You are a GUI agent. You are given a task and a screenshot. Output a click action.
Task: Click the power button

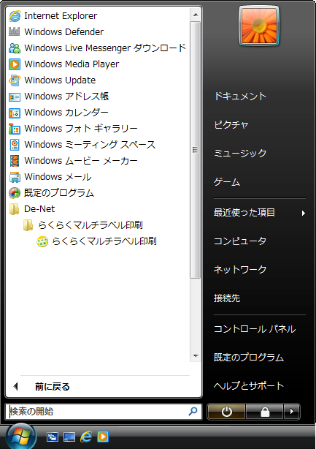tap(226, 412)
